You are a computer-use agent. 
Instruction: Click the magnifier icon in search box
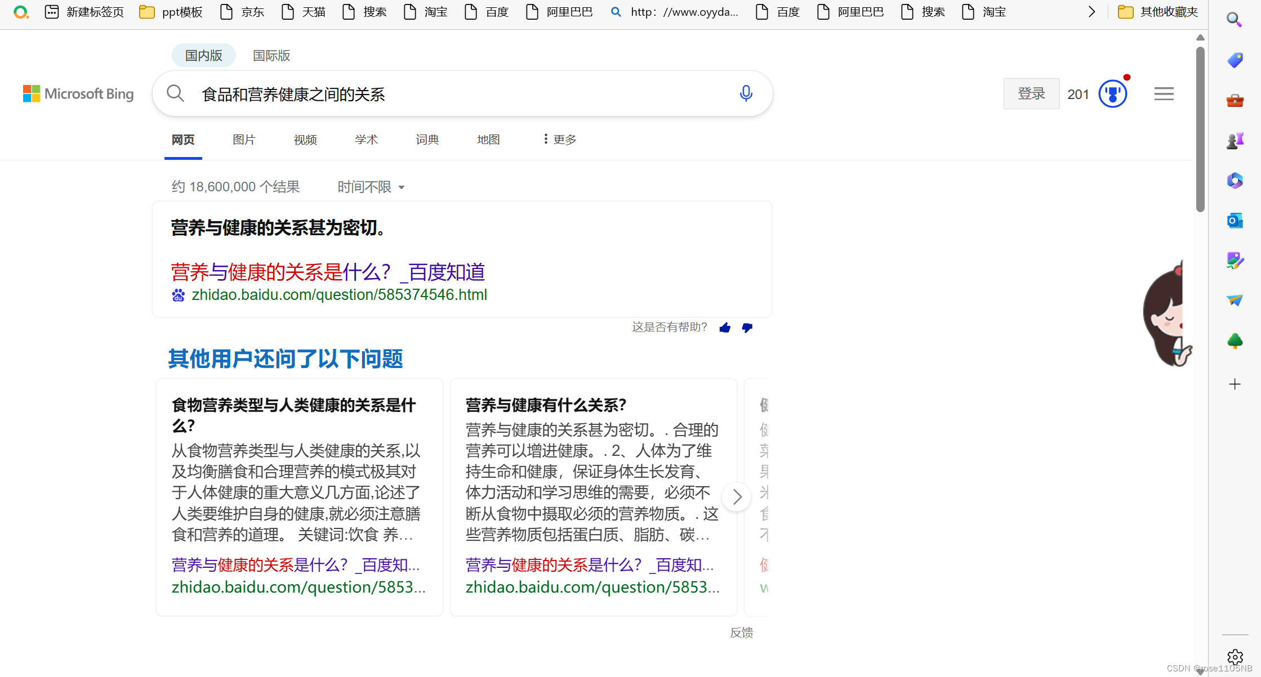pyautogui.click(x=176, y=93)
